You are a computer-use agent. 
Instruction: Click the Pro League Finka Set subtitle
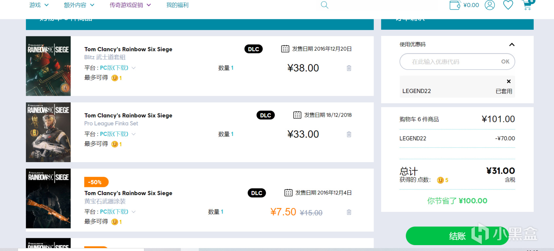tap(111, 124)
